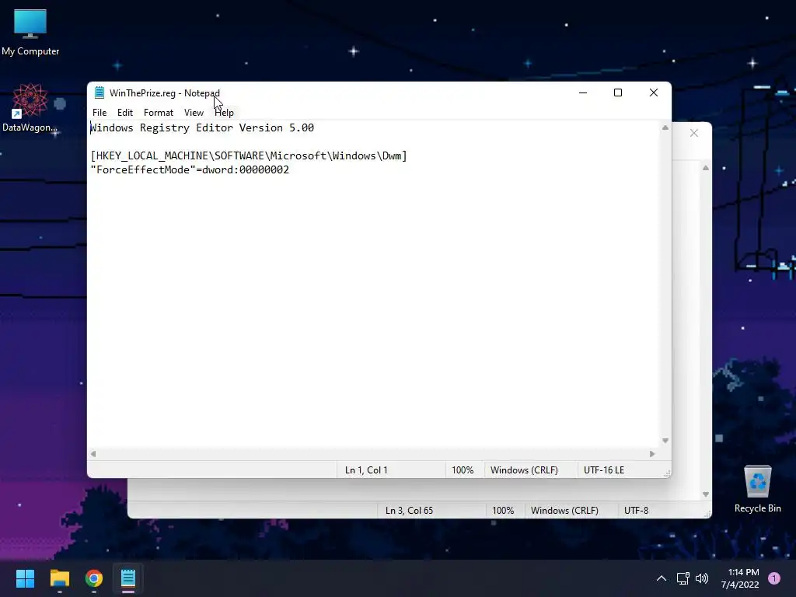This screenshot has width=796, height=597.
Task: Show hidden system tray icons chevron
Action: 661,578
